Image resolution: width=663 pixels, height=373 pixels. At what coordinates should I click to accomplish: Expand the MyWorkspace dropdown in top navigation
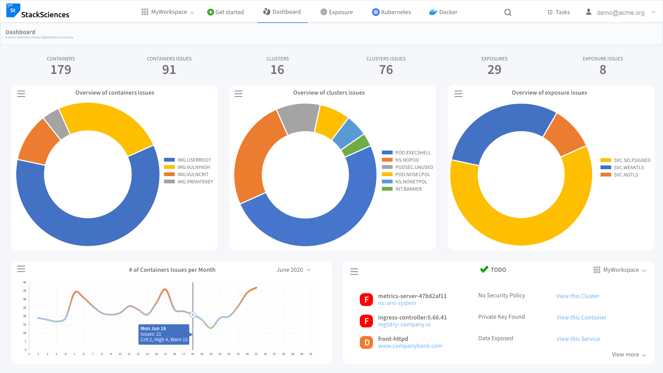click(x=168, y=12)
